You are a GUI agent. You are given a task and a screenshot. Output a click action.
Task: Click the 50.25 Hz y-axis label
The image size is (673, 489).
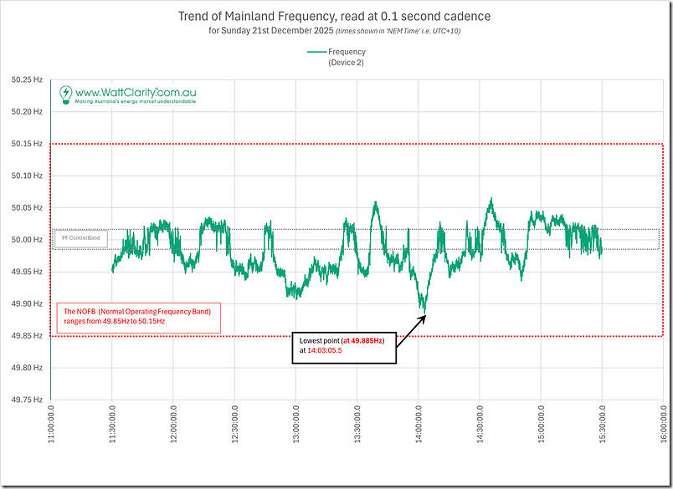point(27,79)
